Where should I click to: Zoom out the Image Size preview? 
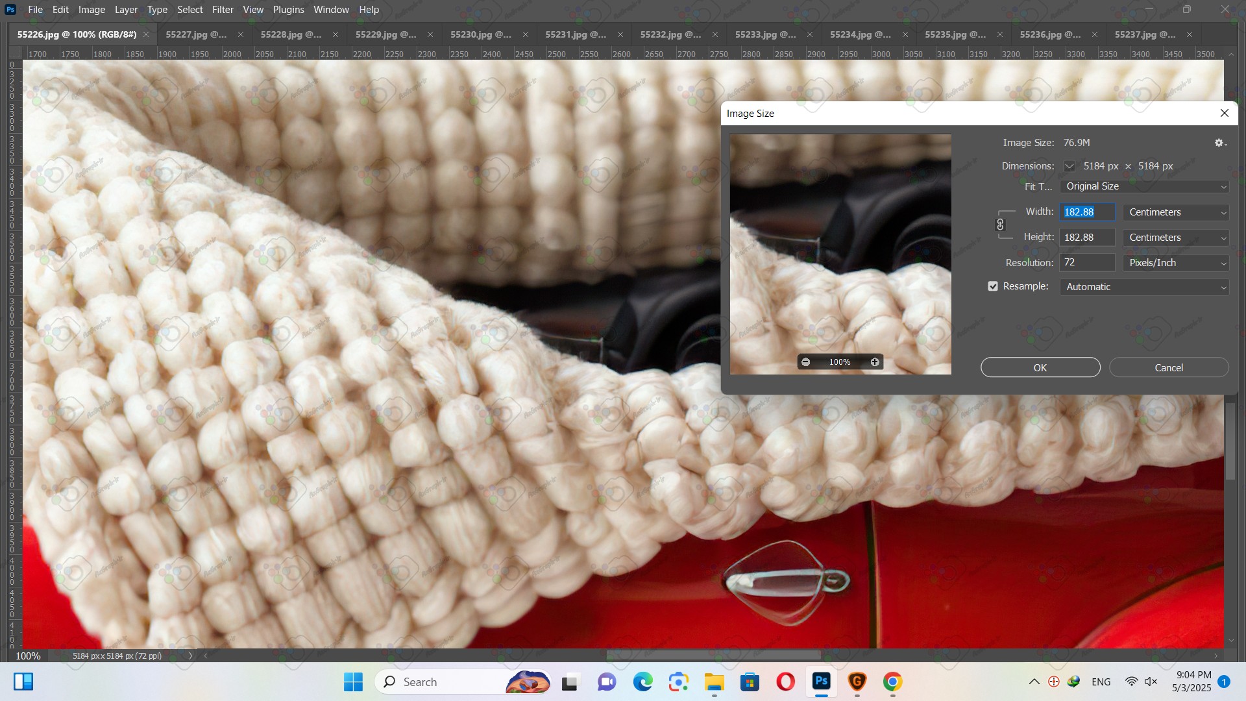[805, 362]
